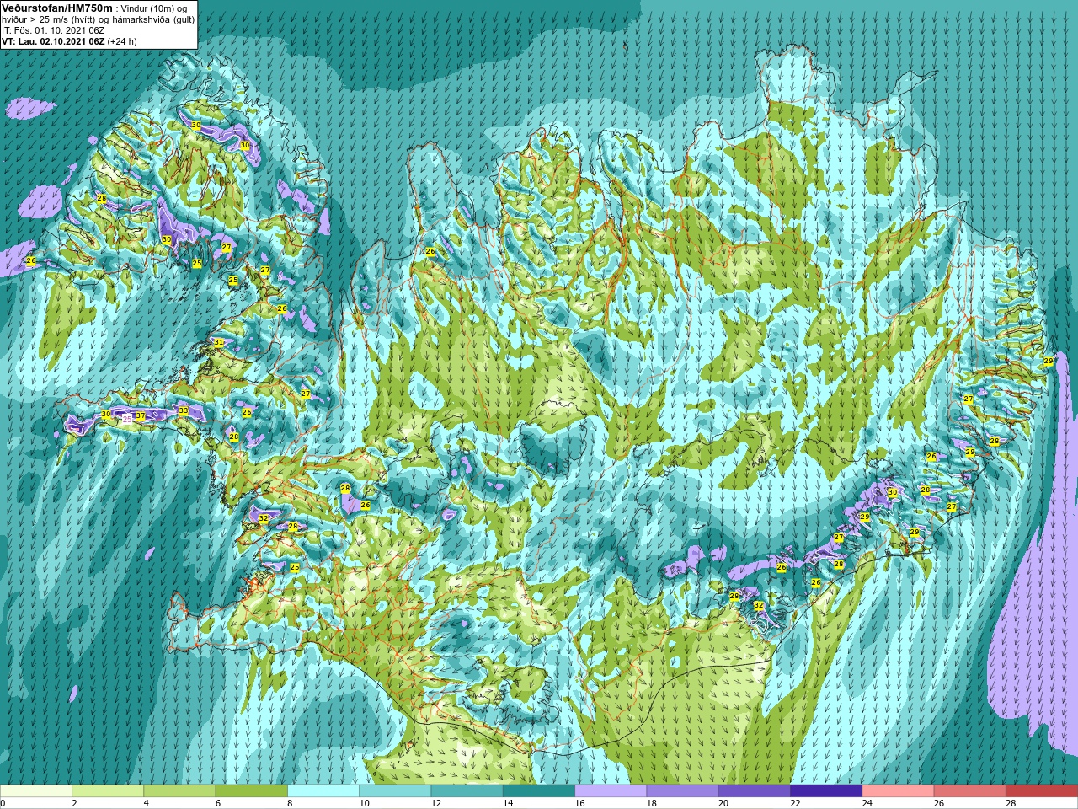This screenshot has width=1078, height=809.
Task: Choose the turquoise 10–12 m/s legend swatch
Action: [395, 791]
